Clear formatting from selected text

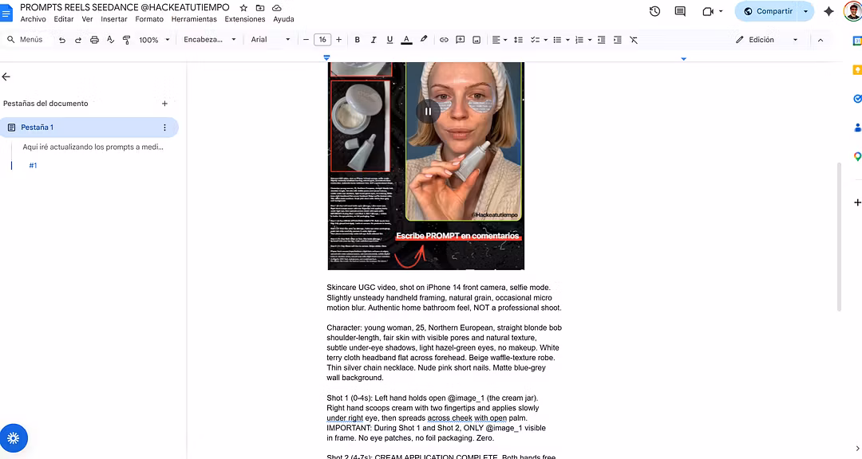(x=633, y=39)
